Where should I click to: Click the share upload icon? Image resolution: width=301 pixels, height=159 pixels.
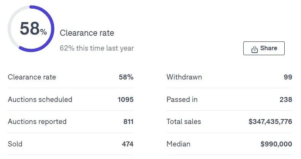pos(255,49)
